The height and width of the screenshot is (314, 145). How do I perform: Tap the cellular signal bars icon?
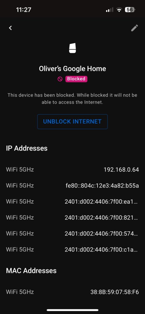coord(109,10)
